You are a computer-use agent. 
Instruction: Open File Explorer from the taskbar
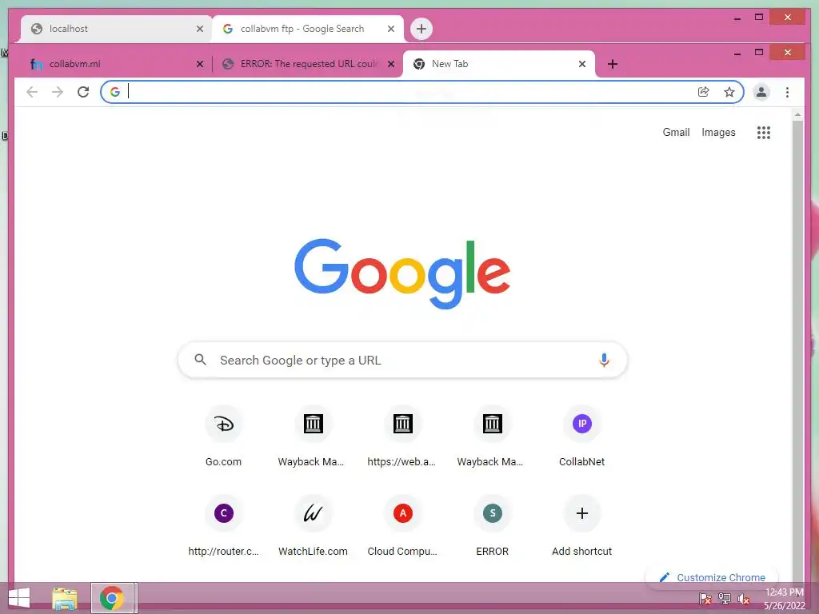pos(65,598)
